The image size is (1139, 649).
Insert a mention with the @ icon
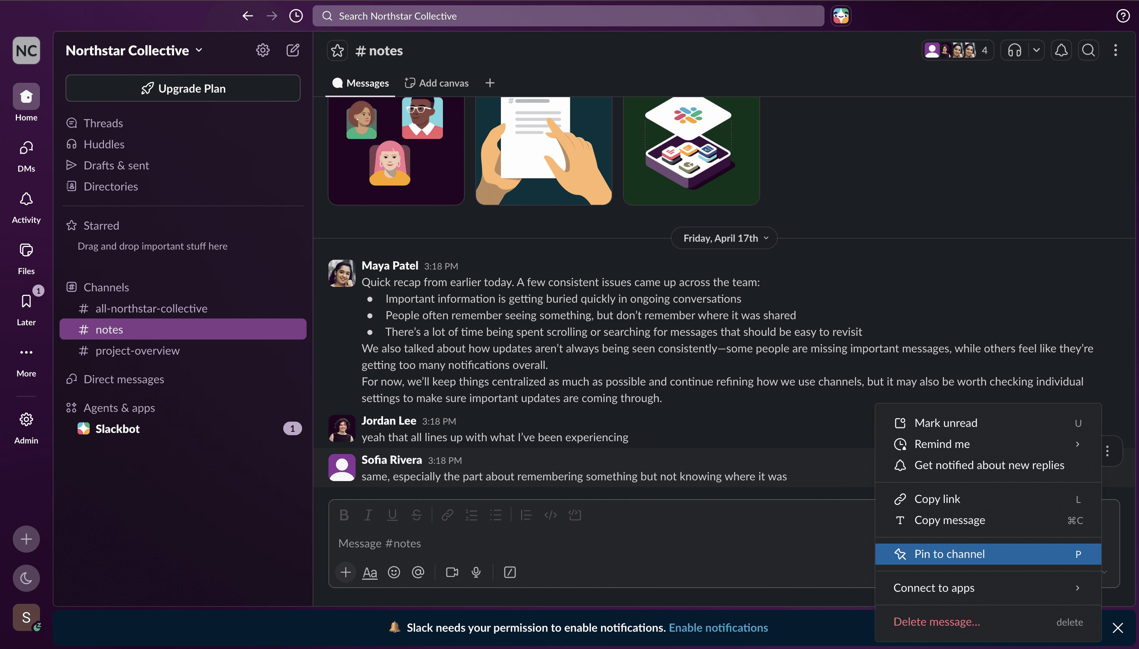click(x=418, y=572)
